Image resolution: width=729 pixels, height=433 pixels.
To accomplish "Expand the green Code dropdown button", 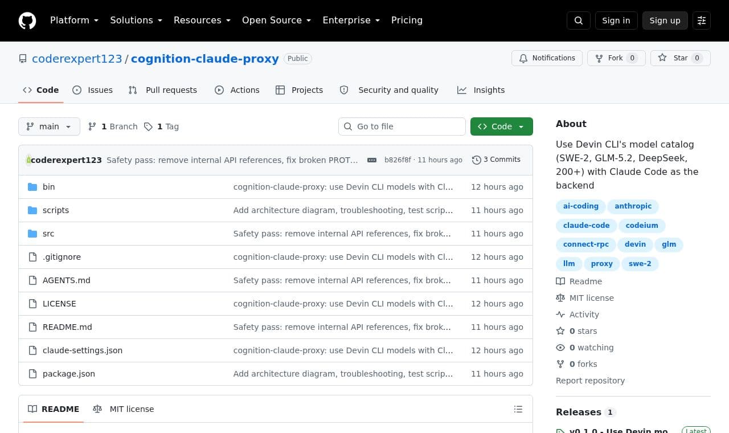I will [x=502, y=126].
